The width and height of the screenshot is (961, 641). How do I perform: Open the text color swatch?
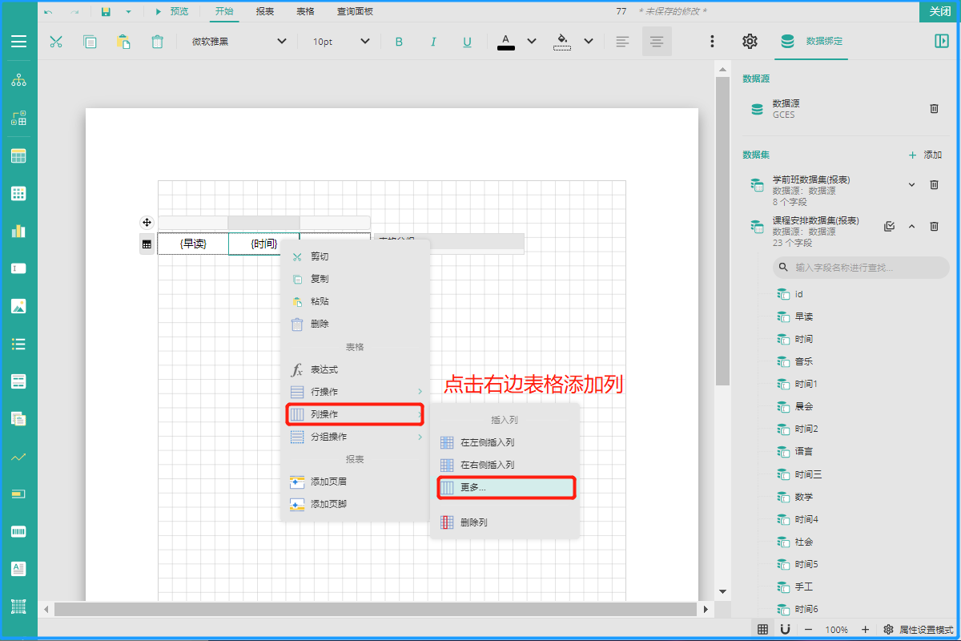(x=506, y=42)
